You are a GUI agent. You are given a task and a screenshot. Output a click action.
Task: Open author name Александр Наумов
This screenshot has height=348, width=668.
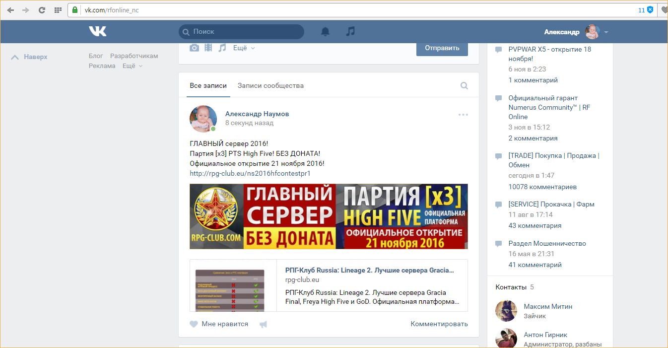(x=257, y=114)
